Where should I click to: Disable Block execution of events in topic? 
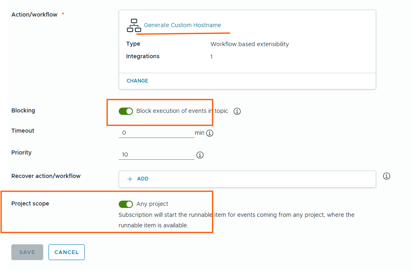click(126, 111)
